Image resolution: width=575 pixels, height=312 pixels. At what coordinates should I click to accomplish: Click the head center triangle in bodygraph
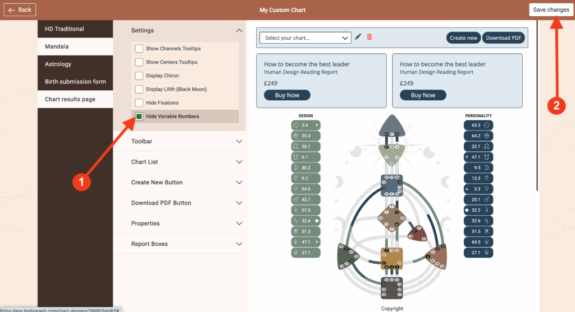click(391, 128)
